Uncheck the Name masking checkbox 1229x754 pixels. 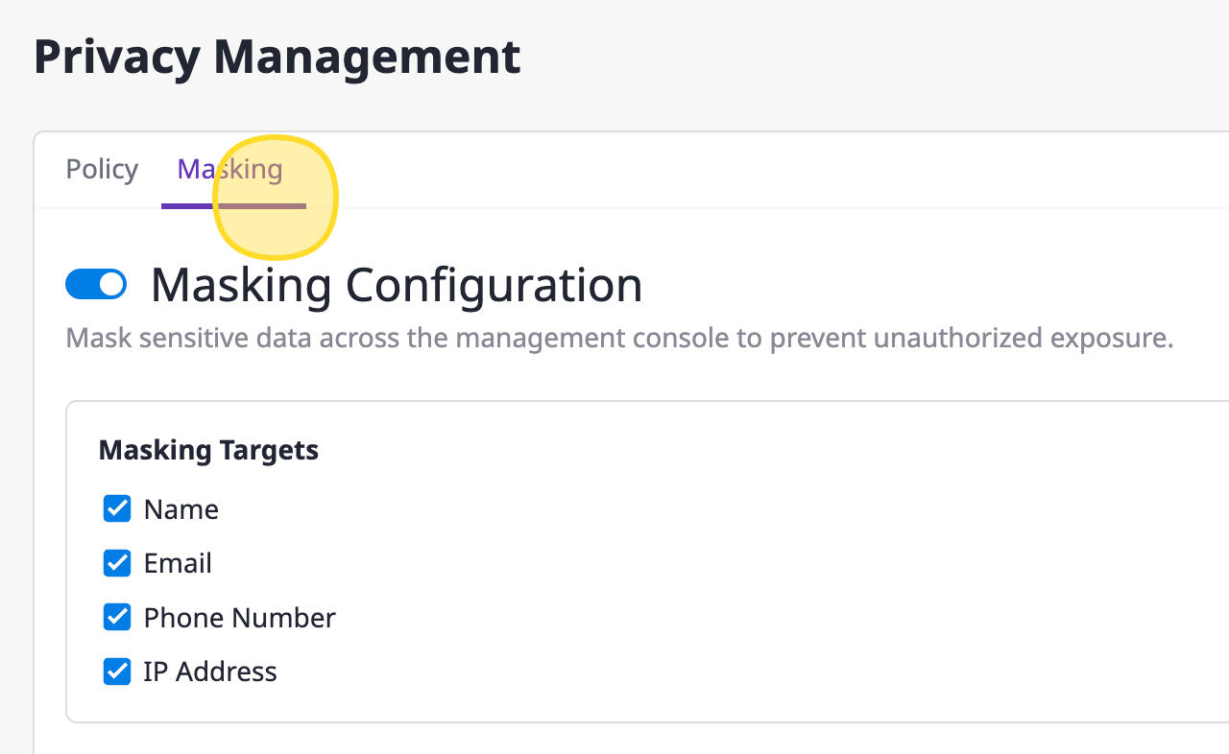click(117, 508)
